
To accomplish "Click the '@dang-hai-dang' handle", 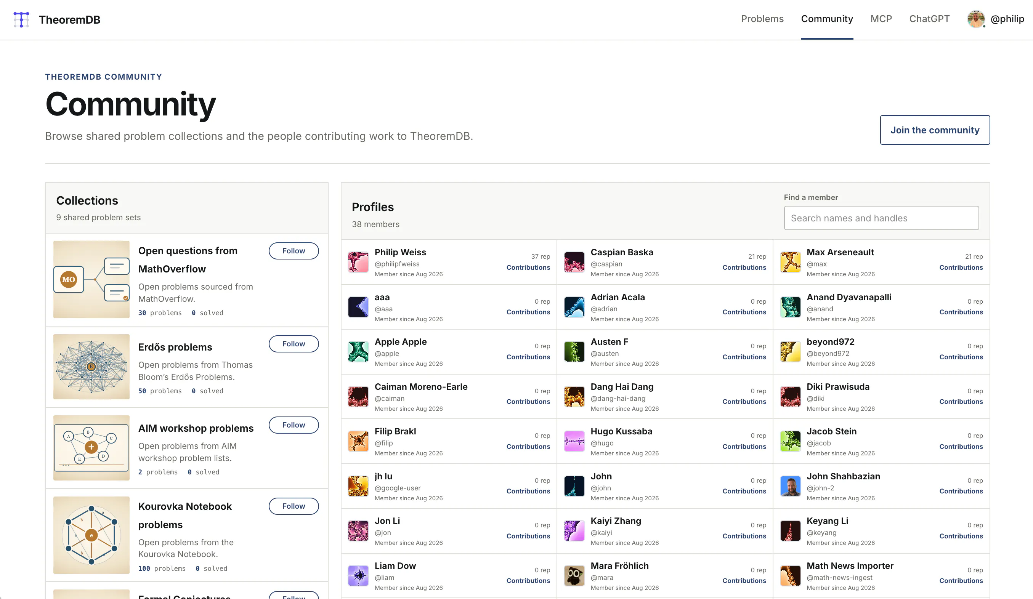I will pos(618,398).
